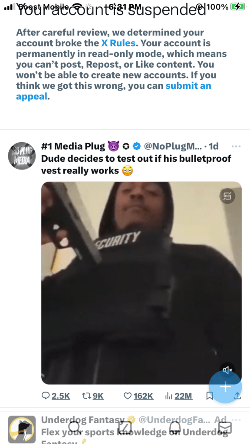Tap the submit an appeal link
This screenshot has width=250, height=444.
point(114,91)
